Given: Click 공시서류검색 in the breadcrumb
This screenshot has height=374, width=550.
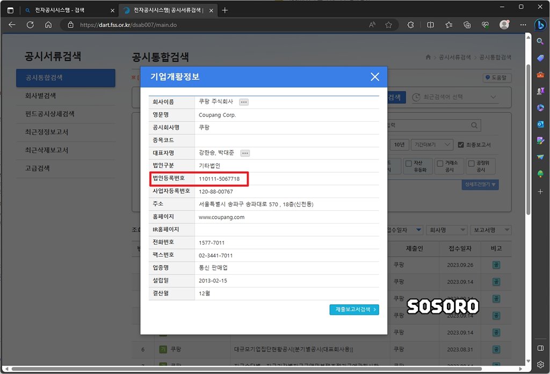Looking at the screenshot, I should [x=454, y=57].
